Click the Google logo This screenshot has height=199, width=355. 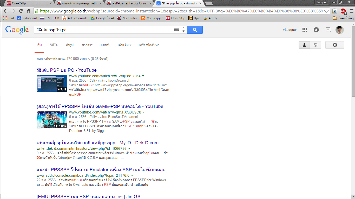tap(17, 30)
